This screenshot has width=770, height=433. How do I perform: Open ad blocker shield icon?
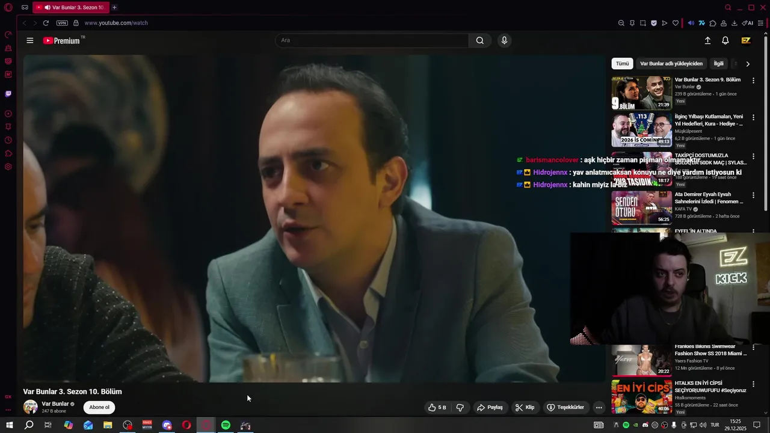[654, 23]
